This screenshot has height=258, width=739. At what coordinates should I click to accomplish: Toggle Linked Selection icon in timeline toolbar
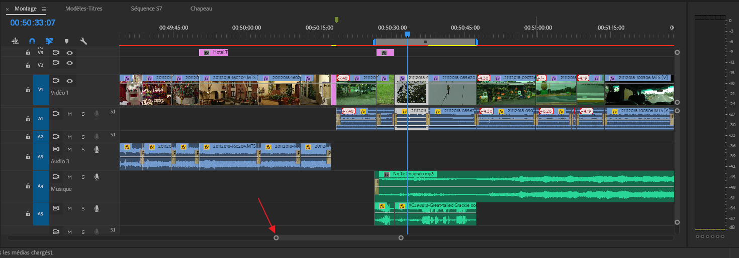[49, 41]
